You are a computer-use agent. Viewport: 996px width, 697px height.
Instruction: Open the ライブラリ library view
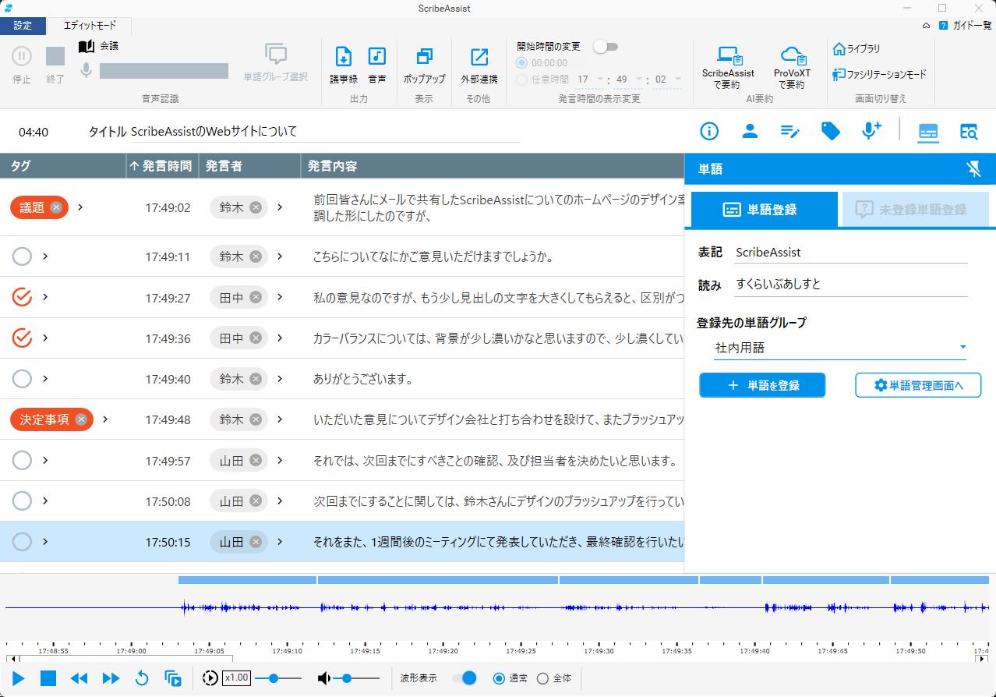point(858,48)
